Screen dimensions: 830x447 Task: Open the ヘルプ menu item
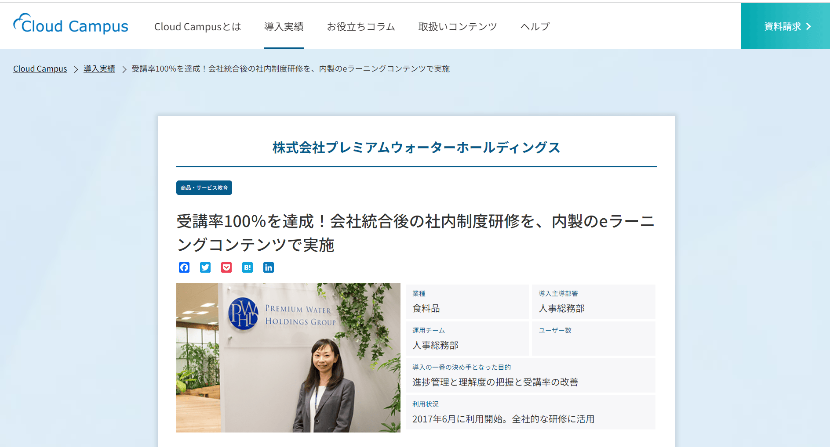[x=535, y=27]
